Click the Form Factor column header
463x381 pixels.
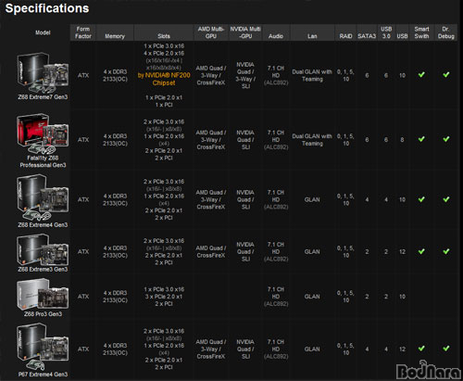83,32
